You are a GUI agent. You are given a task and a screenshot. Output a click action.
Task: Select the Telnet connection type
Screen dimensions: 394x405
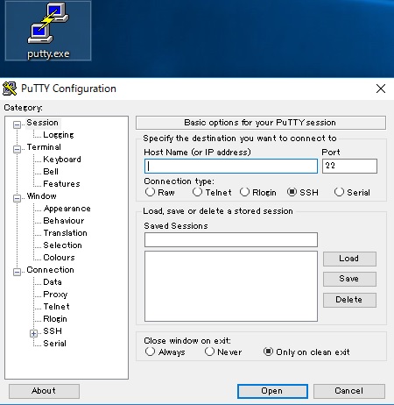[212, 192]
